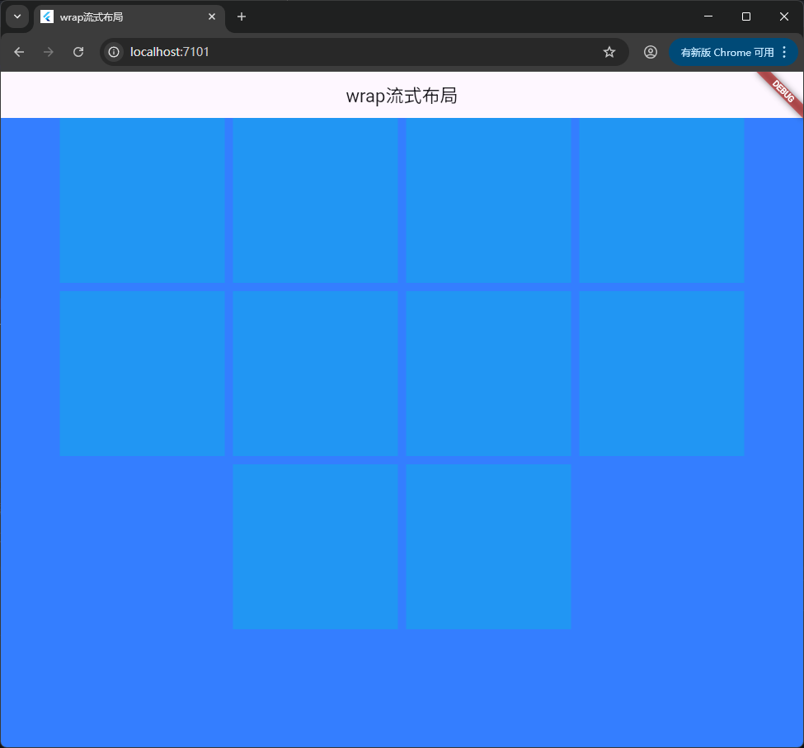Close the wrap流式布局 tab
804x748 pixels.
[212, 16]
